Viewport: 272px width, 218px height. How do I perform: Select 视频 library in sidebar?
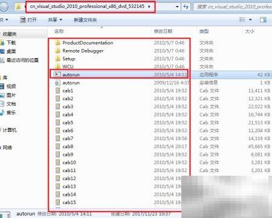11,86
